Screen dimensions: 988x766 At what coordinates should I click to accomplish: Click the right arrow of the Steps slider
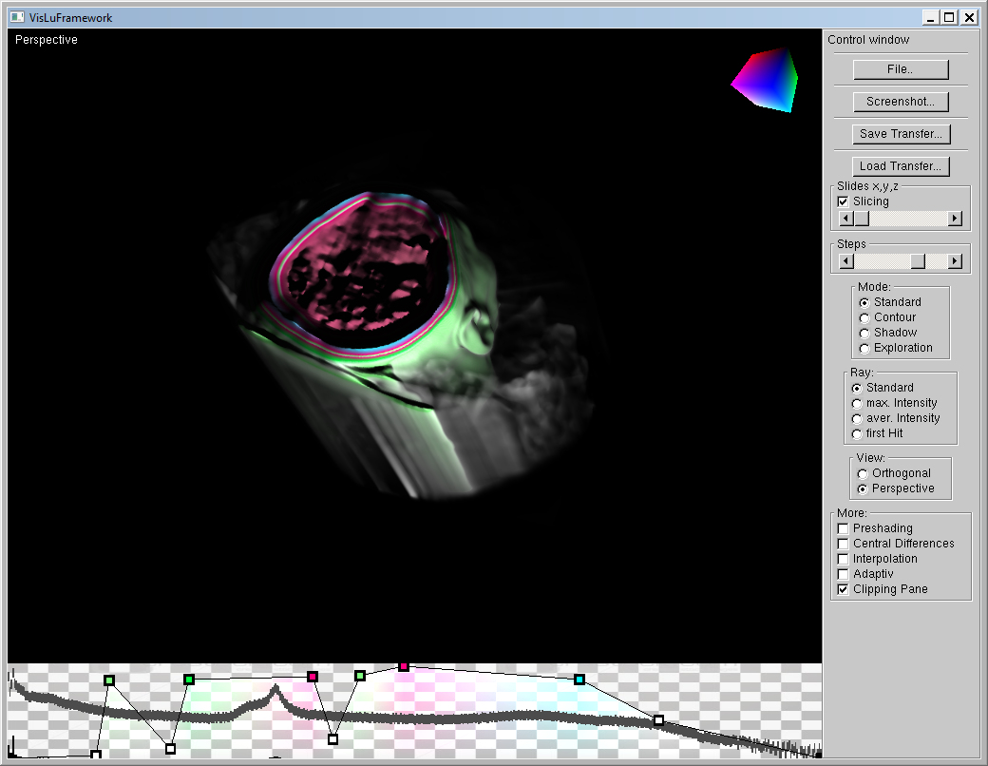click(955, 260)
